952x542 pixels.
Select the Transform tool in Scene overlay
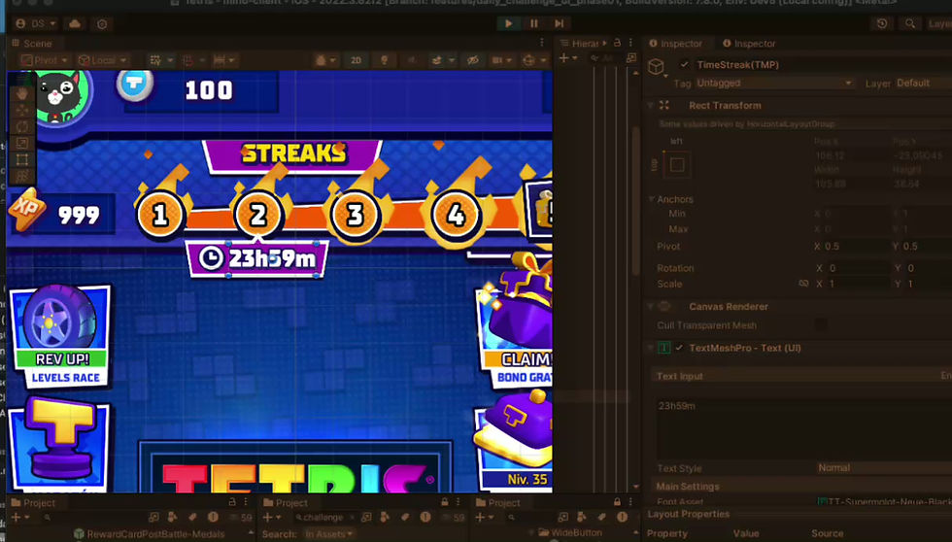[21, 176]
